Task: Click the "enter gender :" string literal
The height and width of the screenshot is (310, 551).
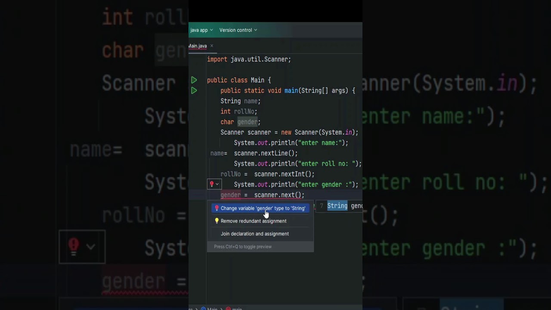Action: tap(325, 184)
